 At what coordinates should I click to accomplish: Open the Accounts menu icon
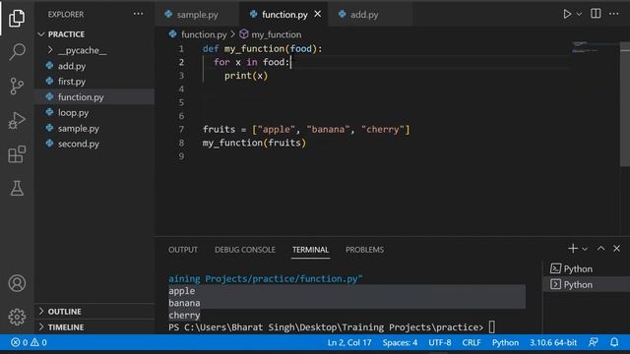pyautogui.click(x=17, y=283)
